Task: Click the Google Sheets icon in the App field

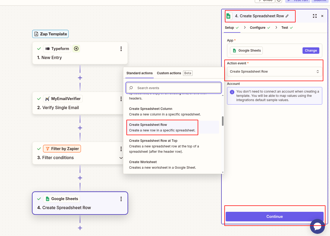Action: click(x=235, y=51)
